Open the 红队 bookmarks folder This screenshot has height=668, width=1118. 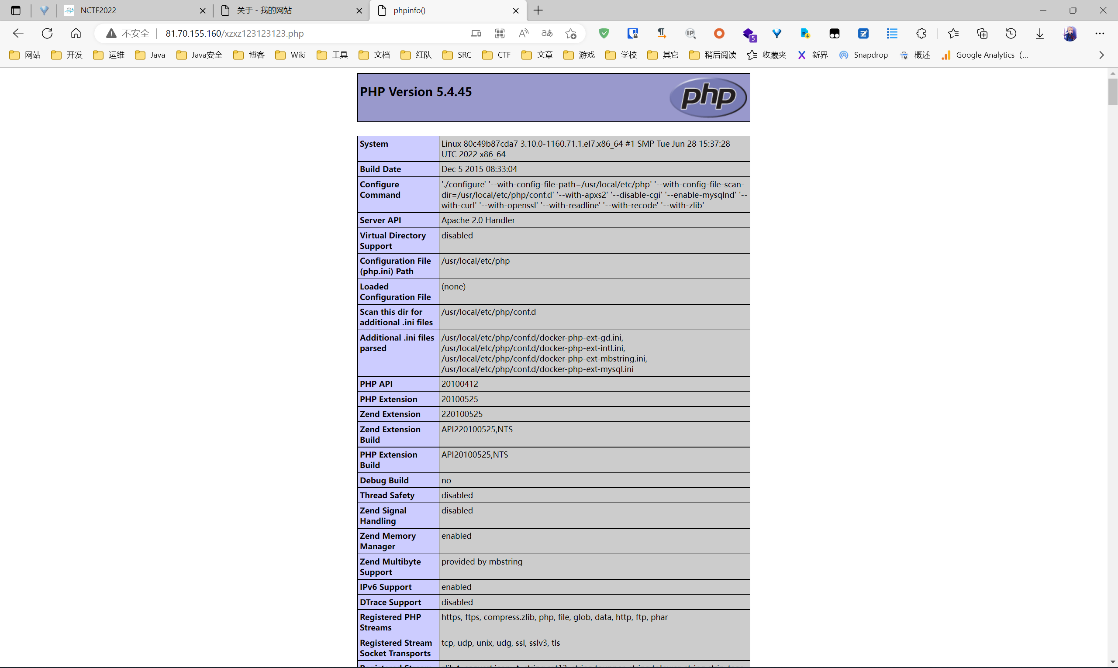point(416,55)
